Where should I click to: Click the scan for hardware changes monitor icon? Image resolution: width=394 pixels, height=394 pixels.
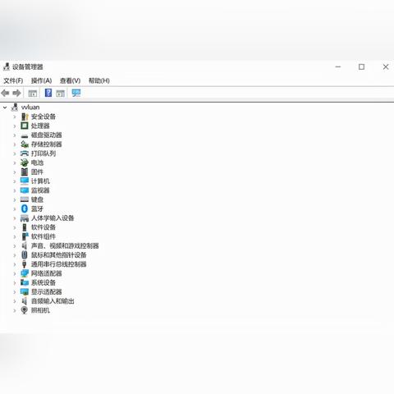point(76,93)
